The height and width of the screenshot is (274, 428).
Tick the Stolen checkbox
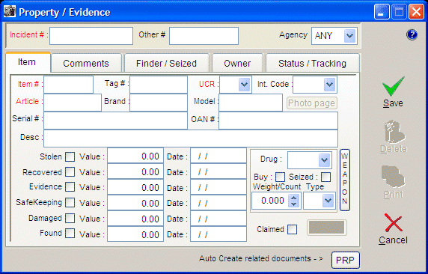[x=70, y=156]
